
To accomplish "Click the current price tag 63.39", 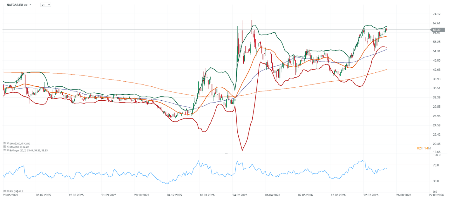I will pos(437,30).
